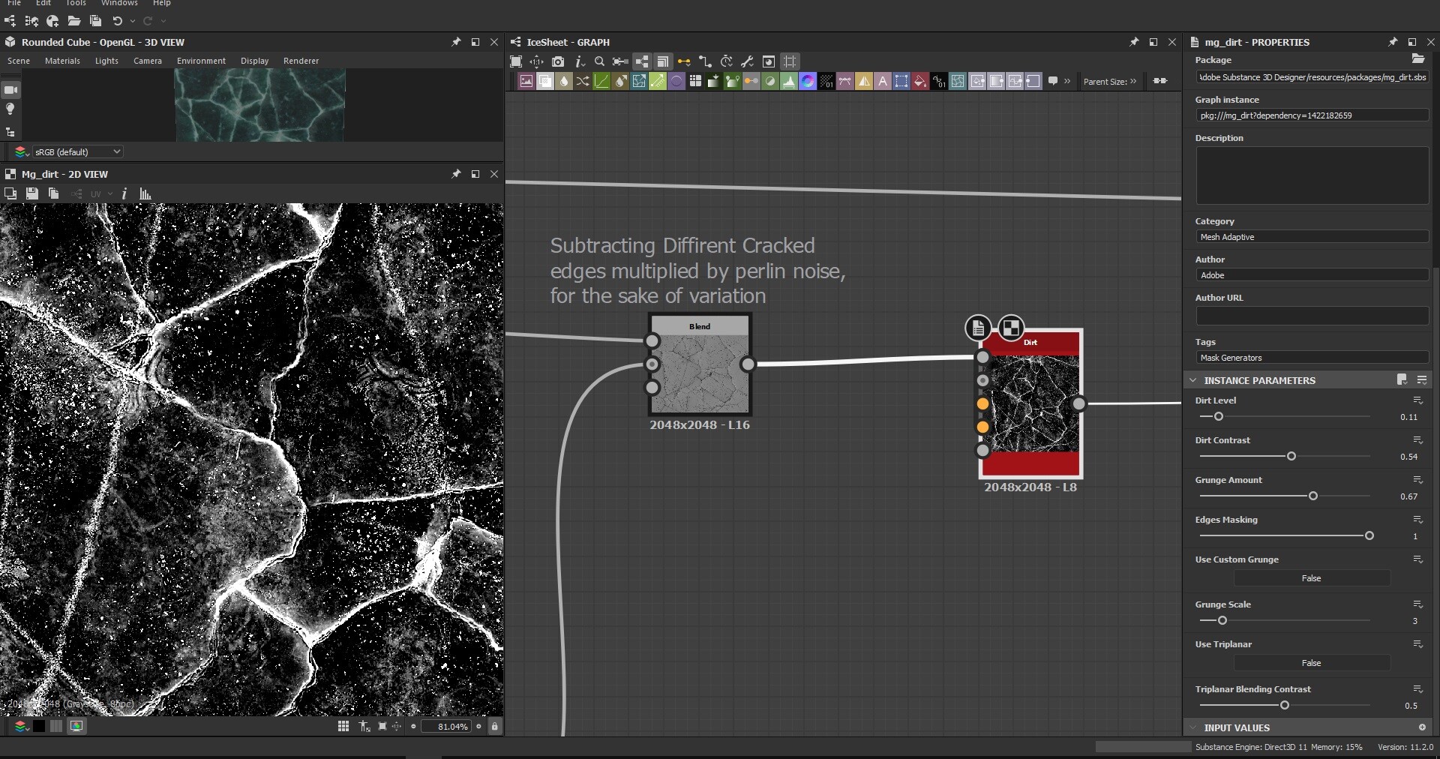This screenshot has width=1440, height=759.
Task: Add a Text node using the A icon
Action: pyautogui.click(x=883, y=82)
